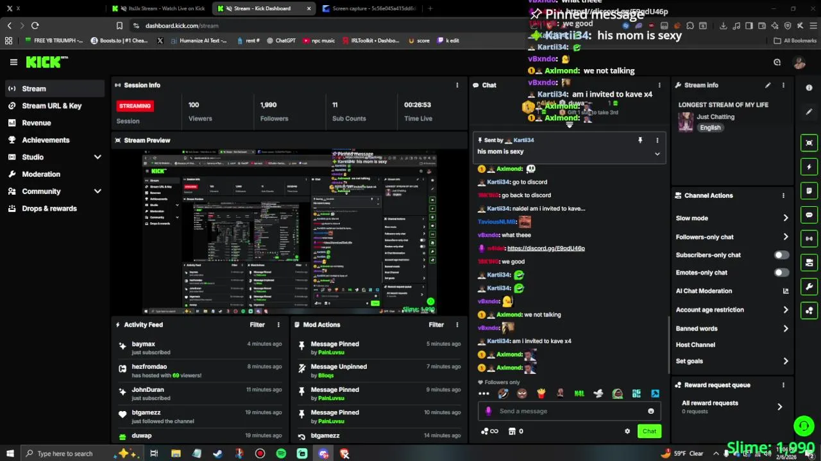Click the lightning bolt icon in right rail

point(809,167)
